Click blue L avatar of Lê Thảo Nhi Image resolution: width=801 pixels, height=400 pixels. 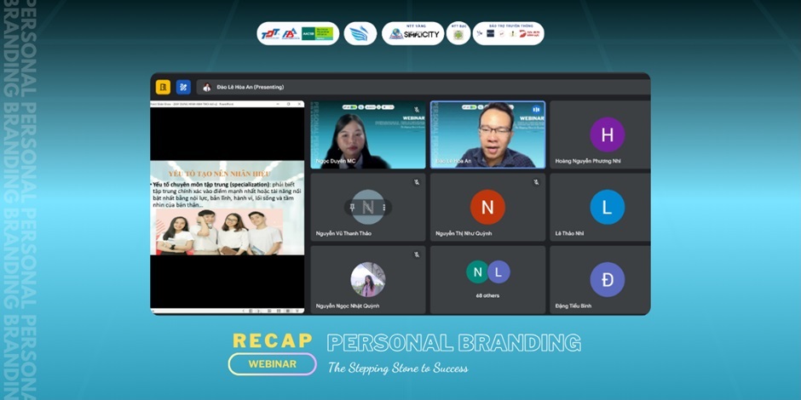point(608,207)
